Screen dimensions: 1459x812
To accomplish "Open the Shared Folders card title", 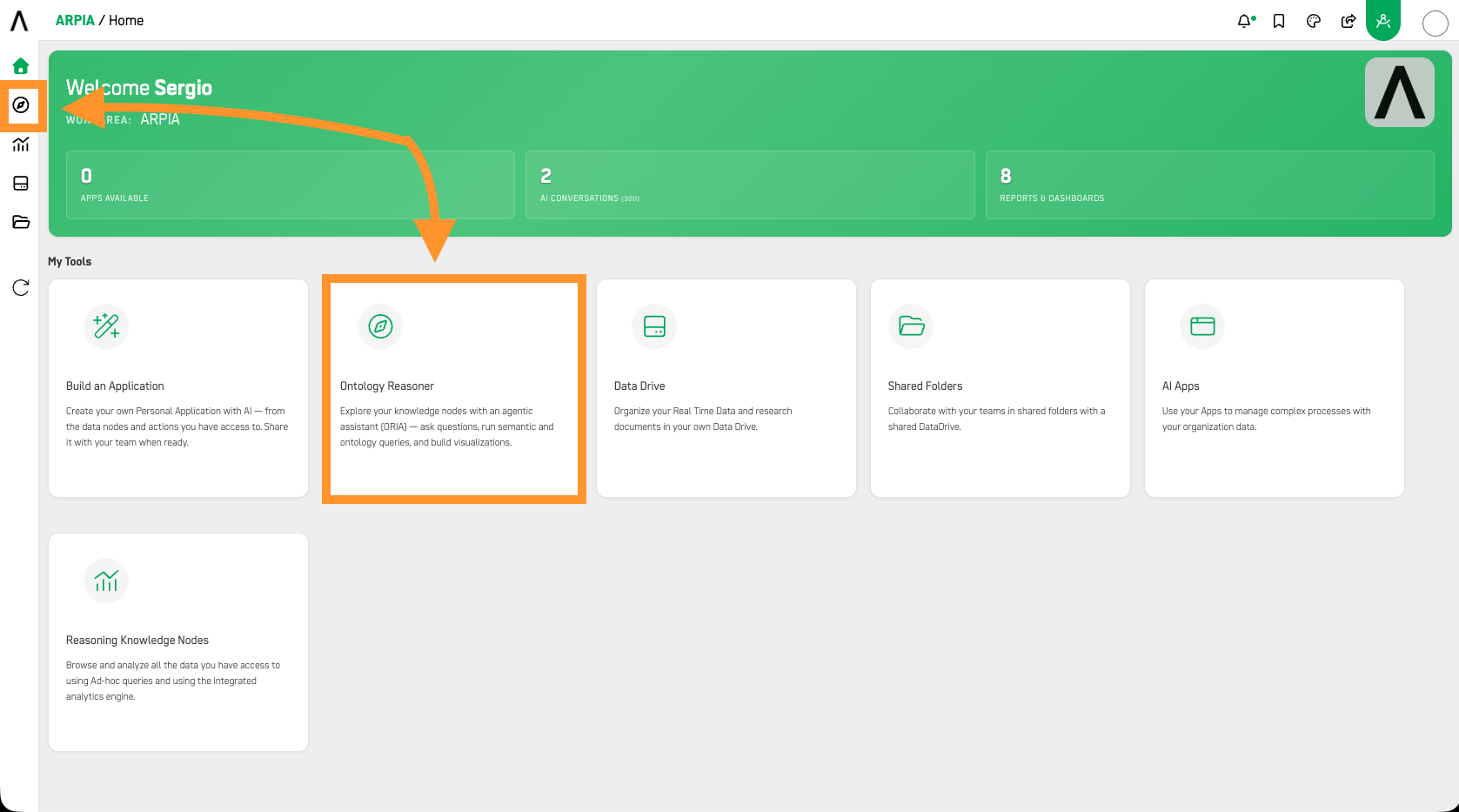I will click(x=925, y=386).
